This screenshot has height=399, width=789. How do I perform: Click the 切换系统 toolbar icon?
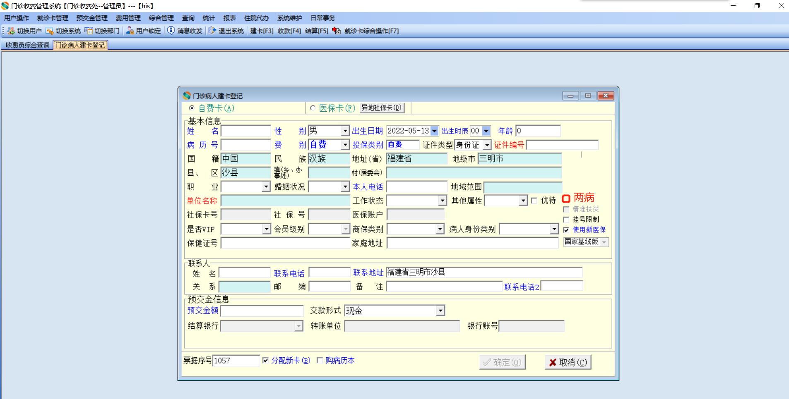[x=50, y=31]
